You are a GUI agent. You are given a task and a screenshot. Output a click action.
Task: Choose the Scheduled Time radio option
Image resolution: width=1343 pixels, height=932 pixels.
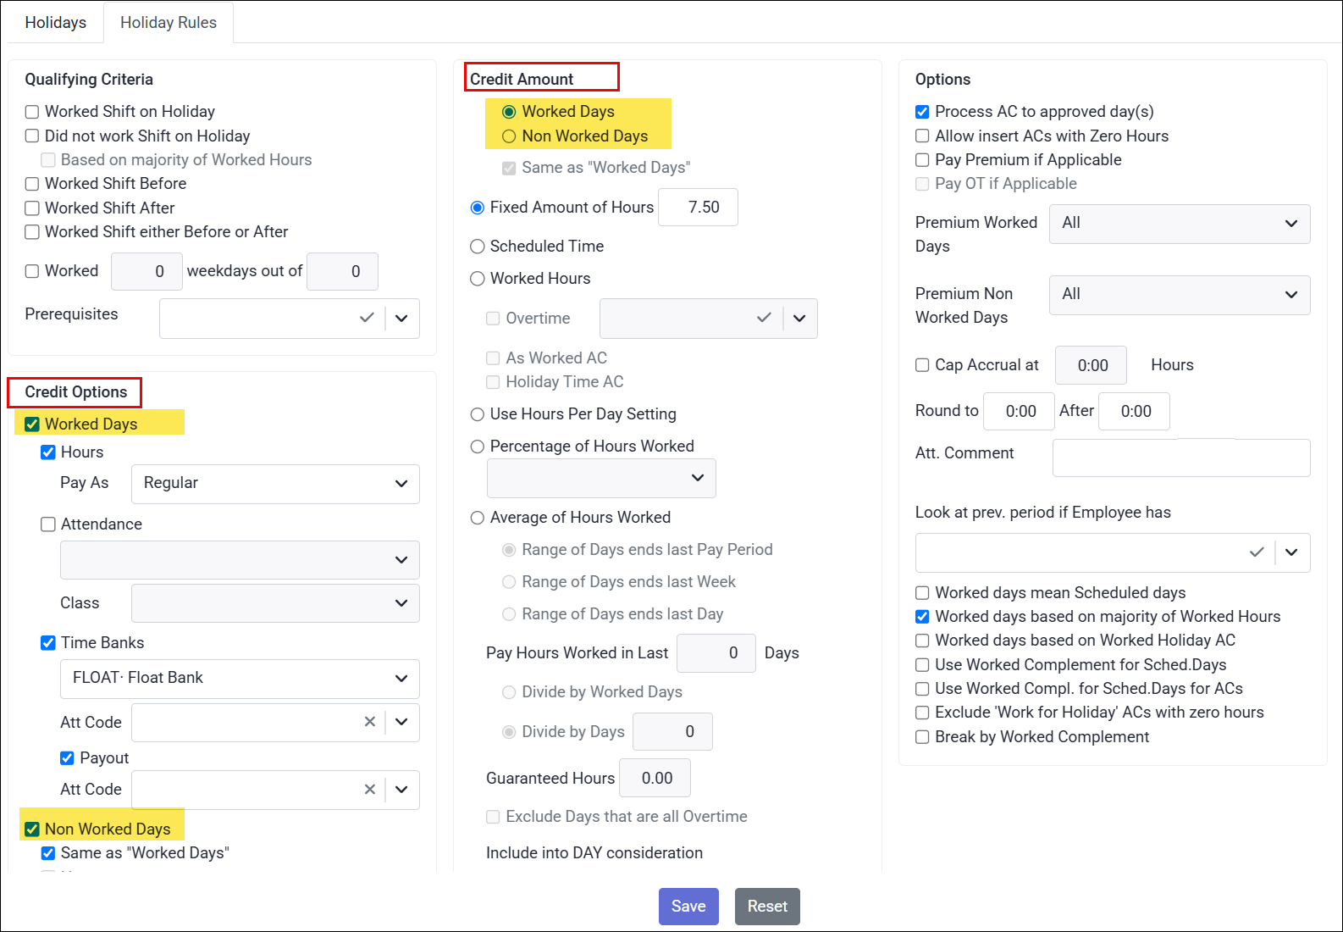(x=478, y=247)
